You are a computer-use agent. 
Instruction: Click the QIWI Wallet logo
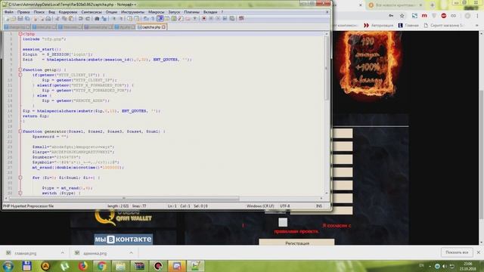point(123,218)
